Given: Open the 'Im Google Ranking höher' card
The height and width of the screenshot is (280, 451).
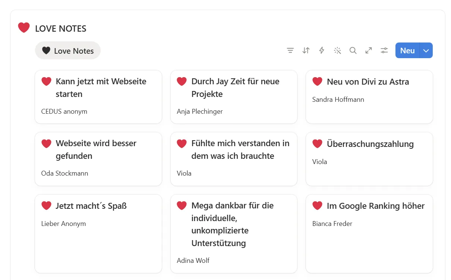Looking at the screenshot, I should [369, 234].
